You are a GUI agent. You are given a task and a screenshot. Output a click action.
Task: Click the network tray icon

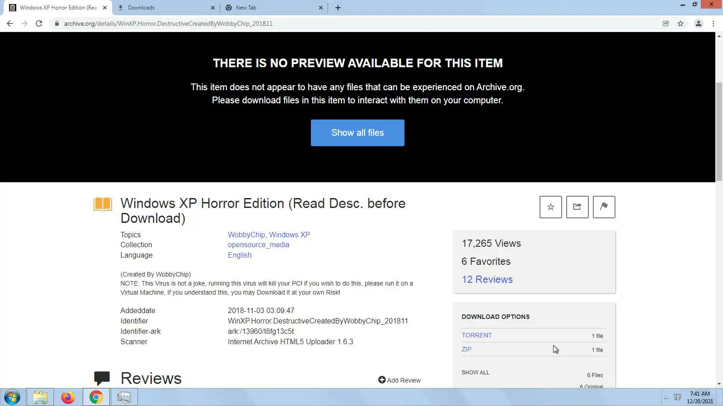pos(677,397)
